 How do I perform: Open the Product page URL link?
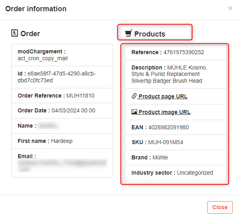(x=163, y=96)
